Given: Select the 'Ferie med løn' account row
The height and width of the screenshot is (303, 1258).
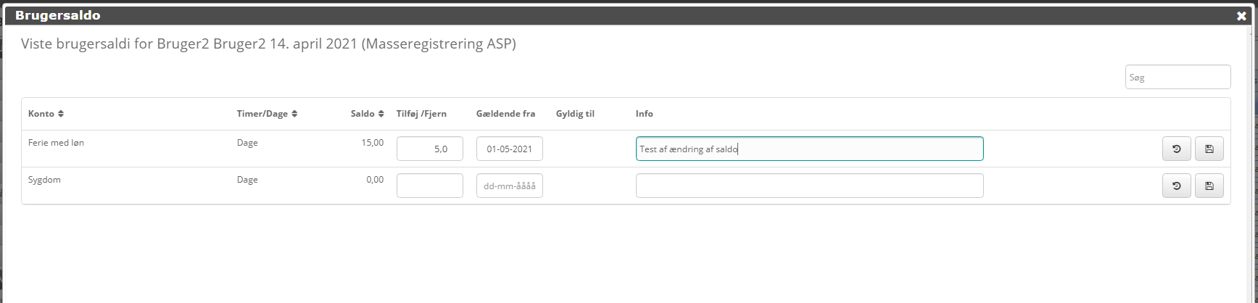Looking at the screenshot, I should tap(57, 143).
